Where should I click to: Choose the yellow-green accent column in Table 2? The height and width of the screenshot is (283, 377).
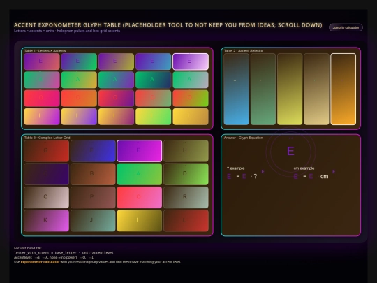pyautogui.click(x=290, y=89)
